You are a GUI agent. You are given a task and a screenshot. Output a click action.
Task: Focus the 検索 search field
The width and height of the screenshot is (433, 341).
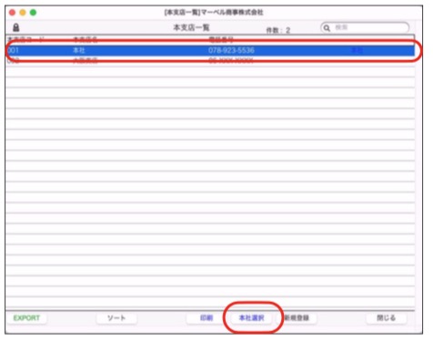click(365, 28)
